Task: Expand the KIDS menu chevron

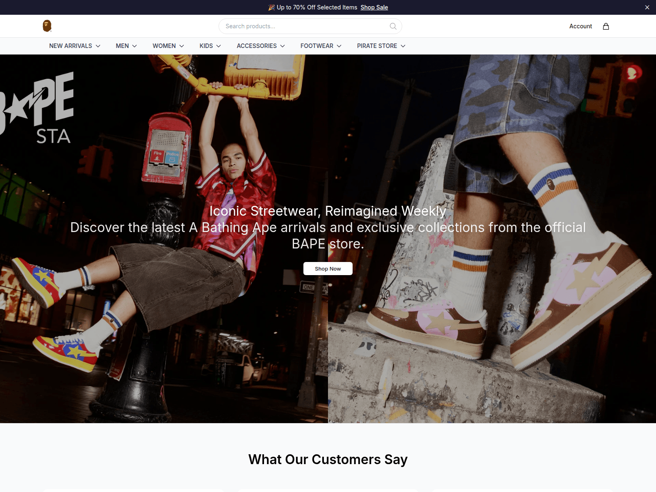Action: pyautogui.click(x=219, y=46)
